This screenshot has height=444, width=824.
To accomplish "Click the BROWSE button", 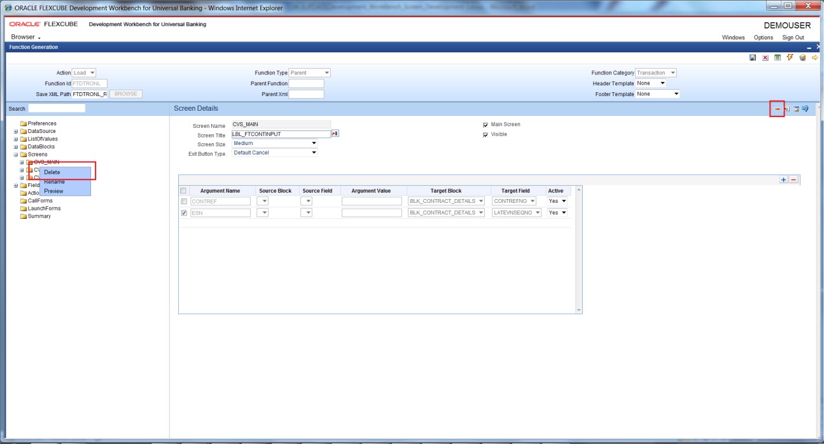I will click(126, 94).
